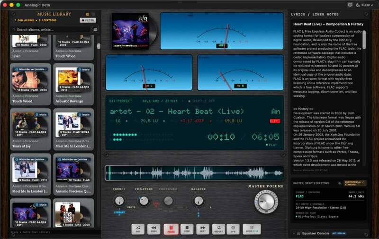Open the now-playing album cover art
The height and width of the screenshot is (239, 379).
click(x=130, y=31)
